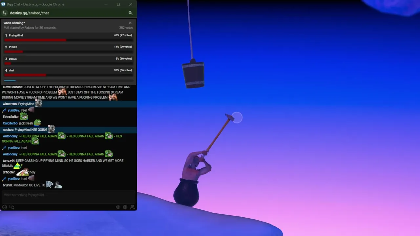
Task: Open chat settings gear icon
Action: pos(125,207)
